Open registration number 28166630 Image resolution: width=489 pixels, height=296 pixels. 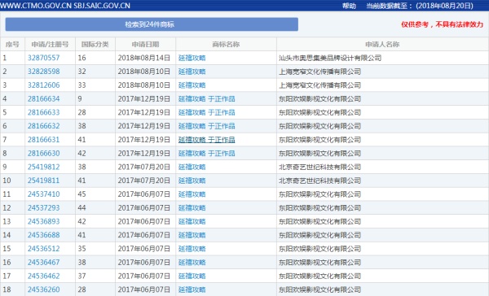(x=43, y=154)
